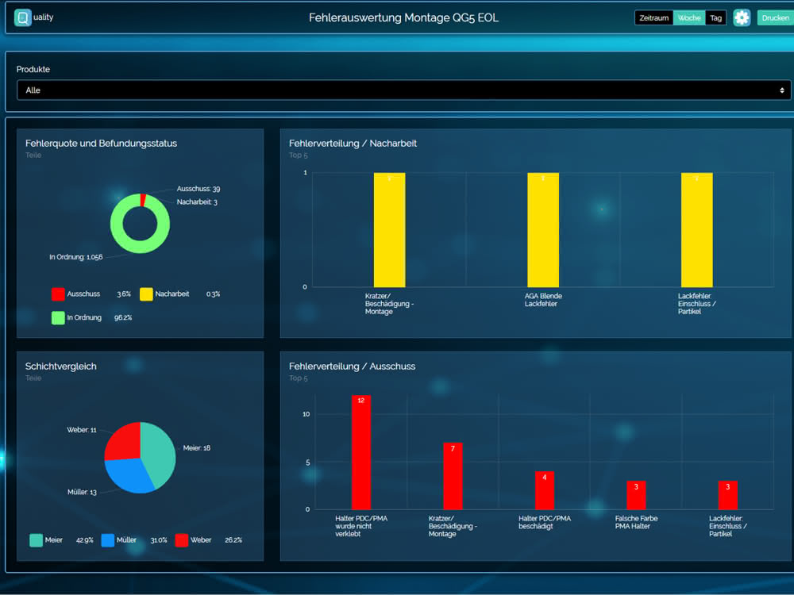Open the Produkte dropdown showing Alle
The width and height of the screenshot is (794, 595).
coord(403,90)
